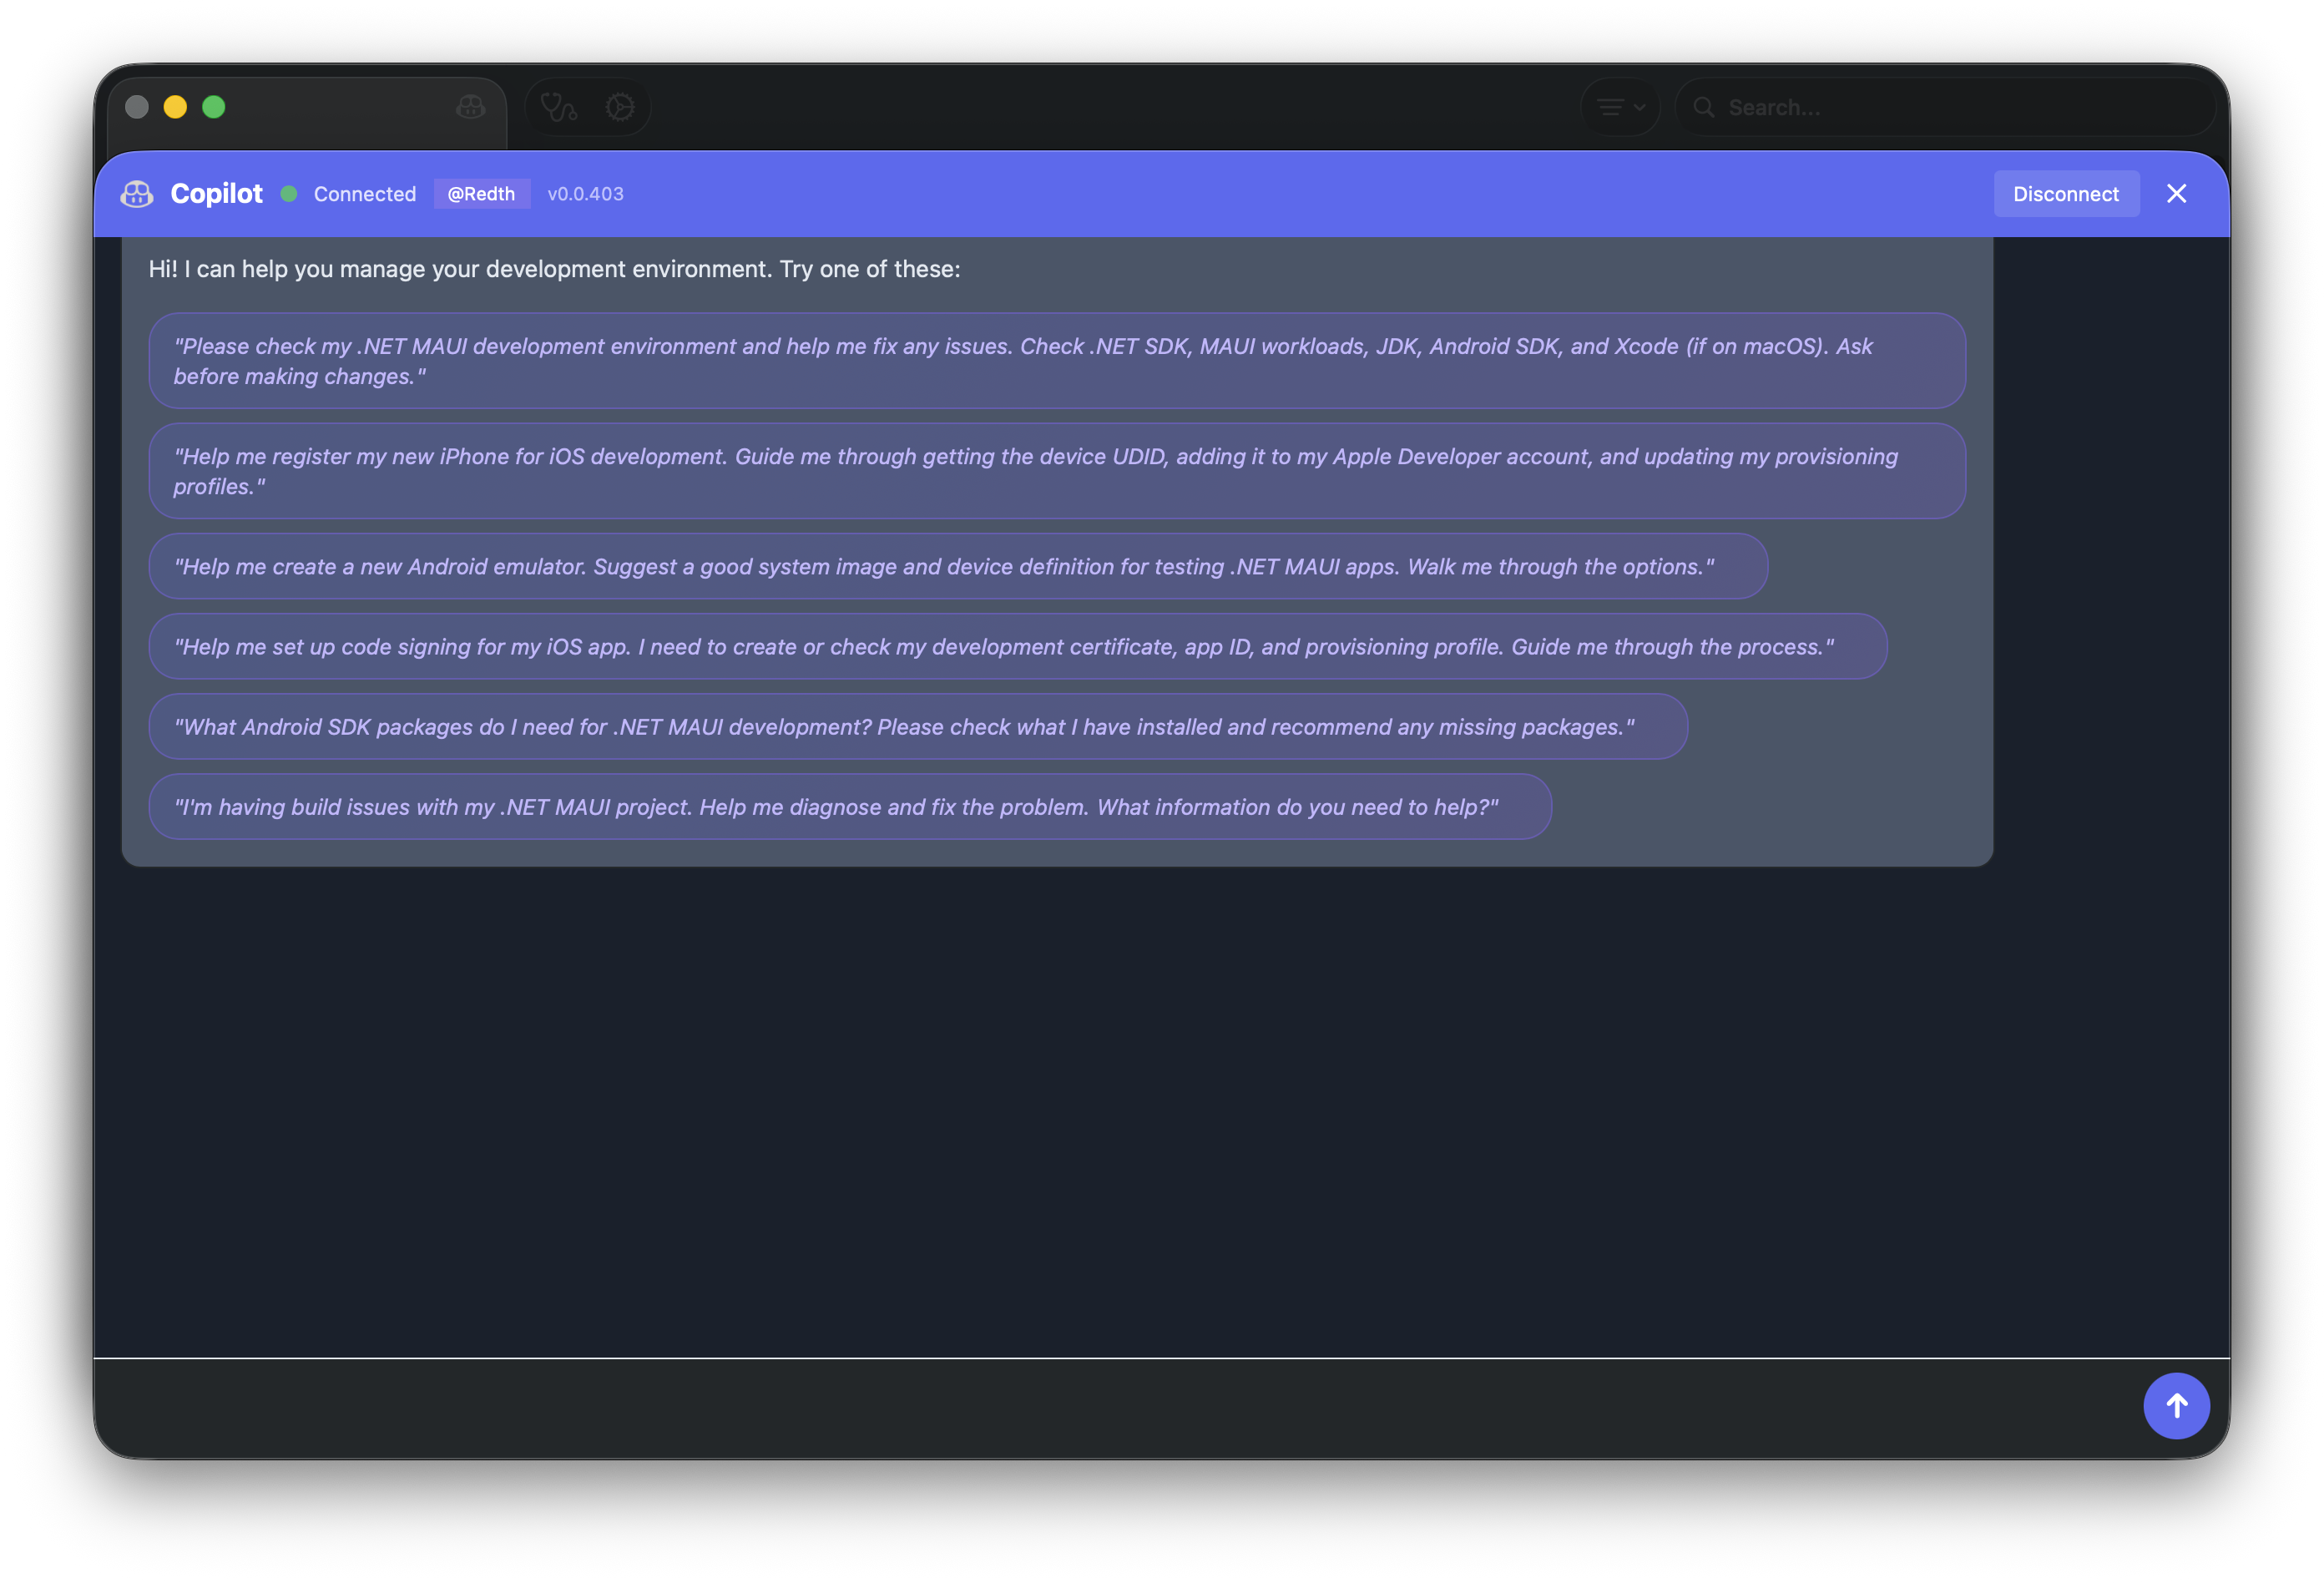Dismiss the Copilot panel with the X icon

click(2177, 193)
